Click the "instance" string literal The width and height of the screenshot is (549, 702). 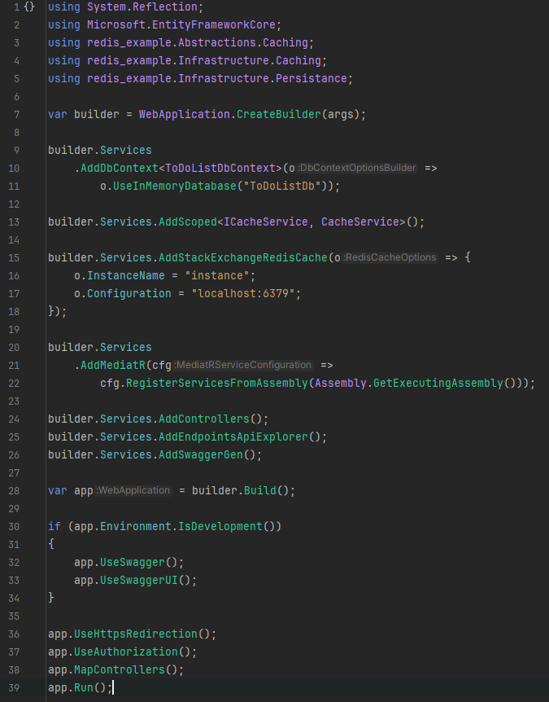tap(217, 275)
